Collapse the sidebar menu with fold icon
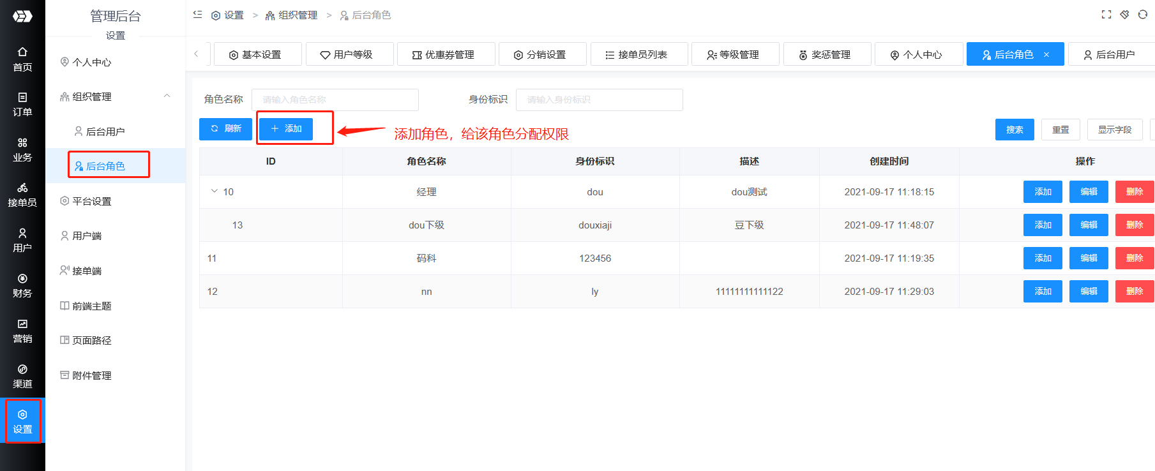Screen dimensions: 1155x471 tap(197, 15)
